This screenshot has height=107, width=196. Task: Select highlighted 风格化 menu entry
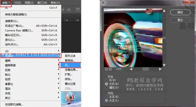tap(31, 56)
